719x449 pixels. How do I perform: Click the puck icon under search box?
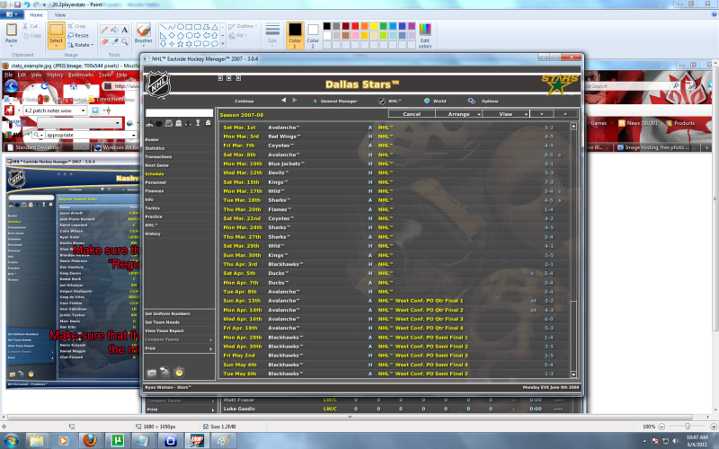(x=159, y=123)
